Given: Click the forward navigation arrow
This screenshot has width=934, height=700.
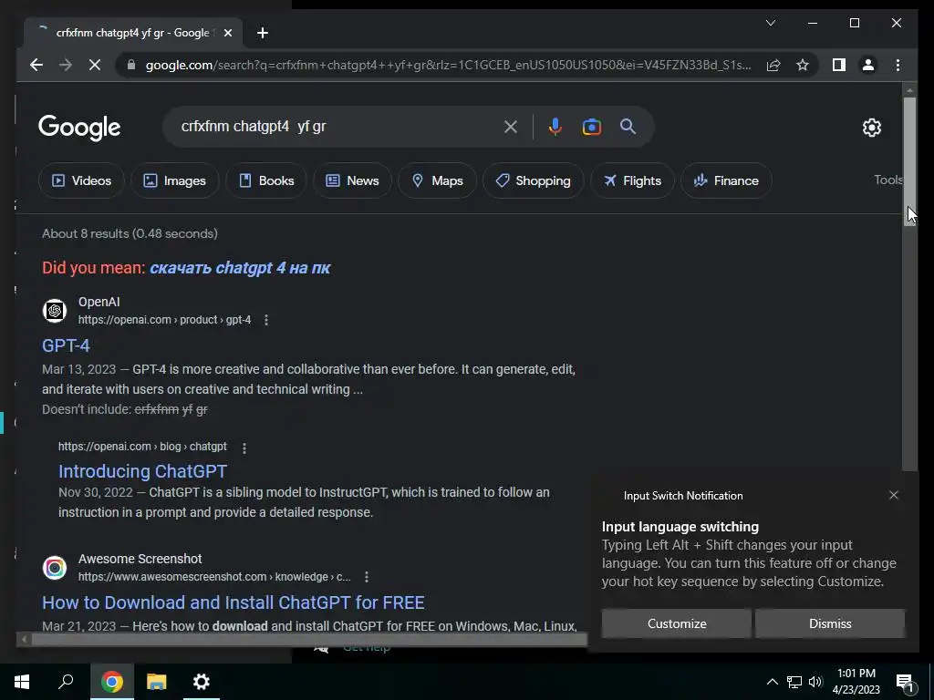Looking at the screenshot, I should (66, 65).
